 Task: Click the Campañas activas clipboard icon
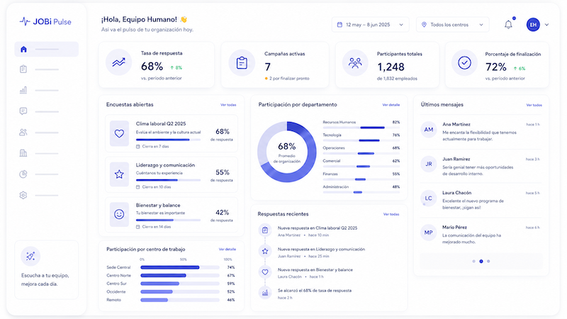(x=242, y=63)
